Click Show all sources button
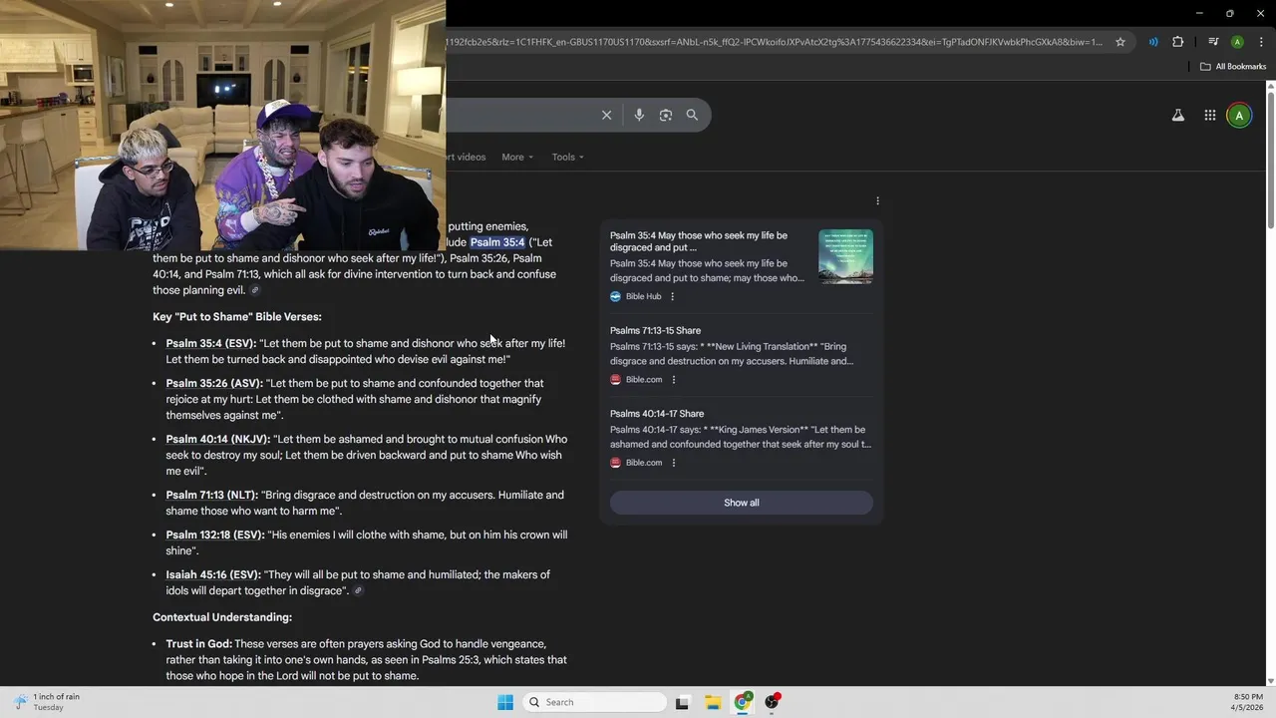The image size is (1276, 718). (742, 503)
